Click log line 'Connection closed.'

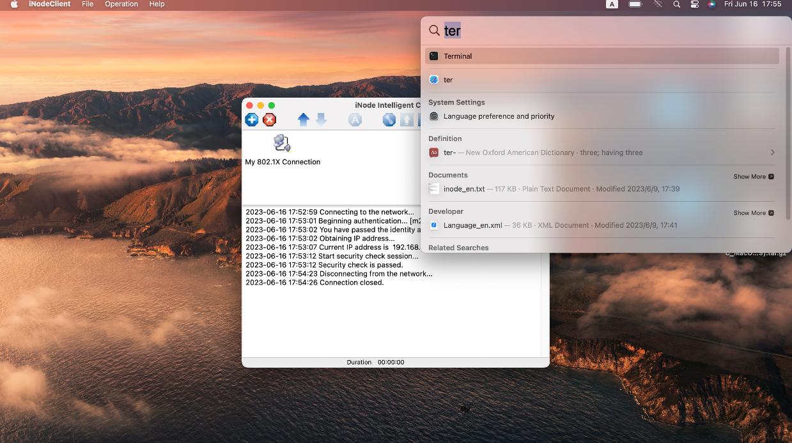(314, 283)
